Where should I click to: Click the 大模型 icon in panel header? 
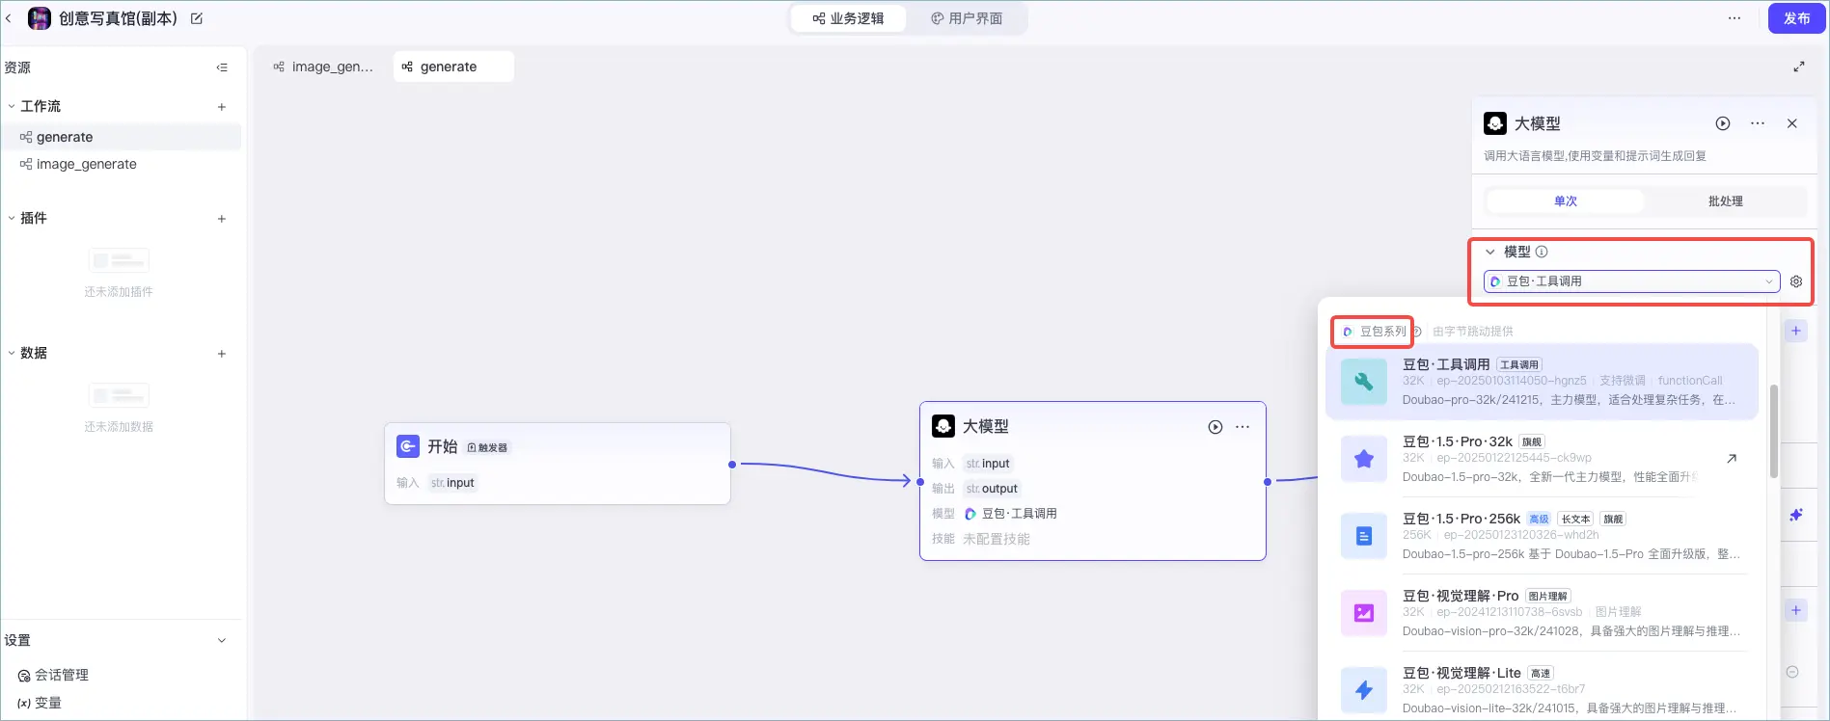(x=1495, y=123)
